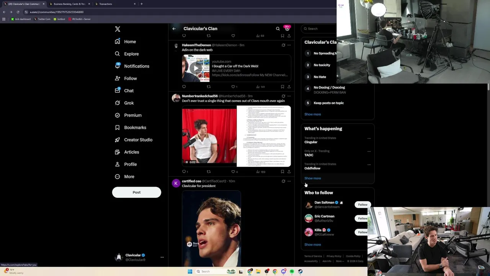
Task: Bookmark the topmost post showing 68 views
Action: [283, 36]
